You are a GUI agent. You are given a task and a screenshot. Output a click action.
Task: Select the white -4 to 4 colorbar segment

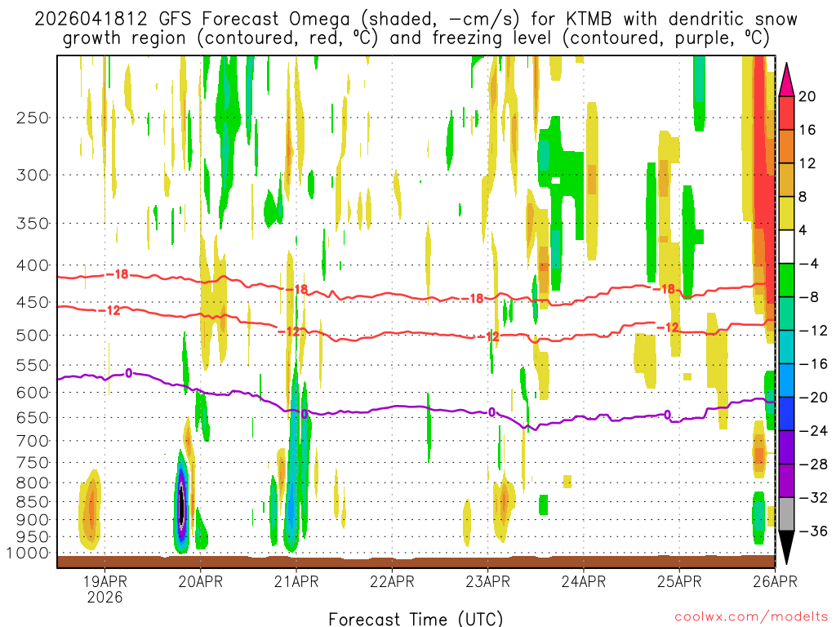coord(786,247)
